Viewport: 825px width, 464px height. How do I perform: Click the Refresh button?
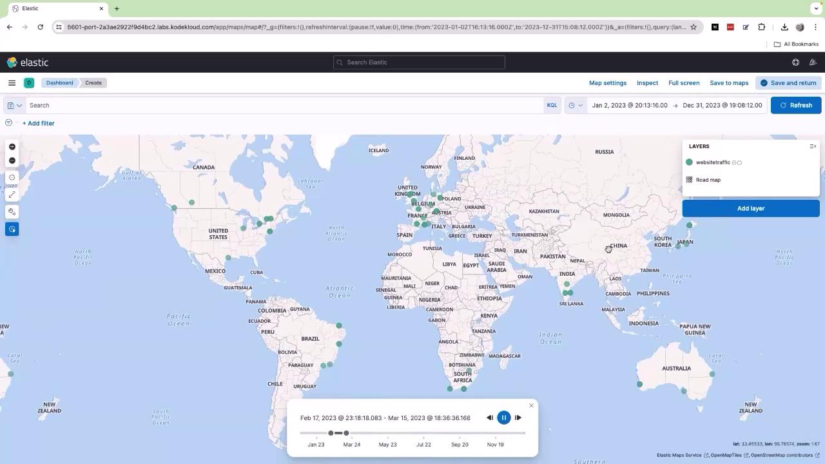(x=796, y=105)
